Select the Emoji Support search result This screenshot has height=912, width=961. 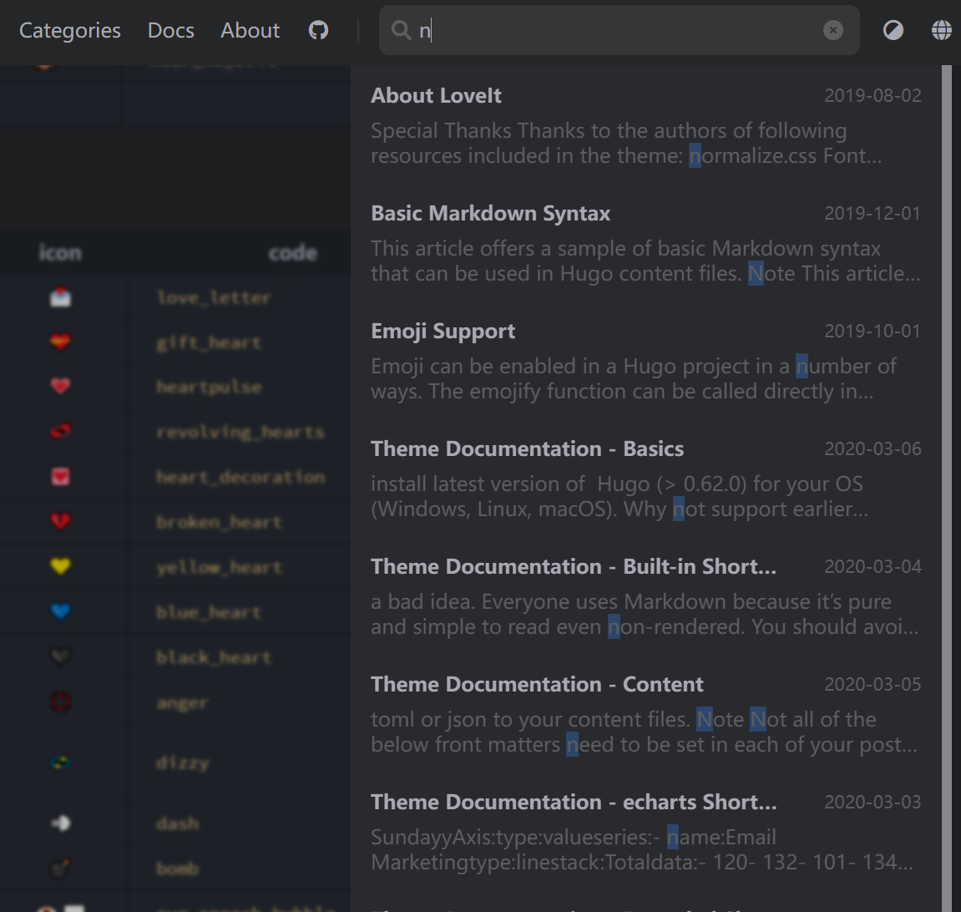coord(443,331)
